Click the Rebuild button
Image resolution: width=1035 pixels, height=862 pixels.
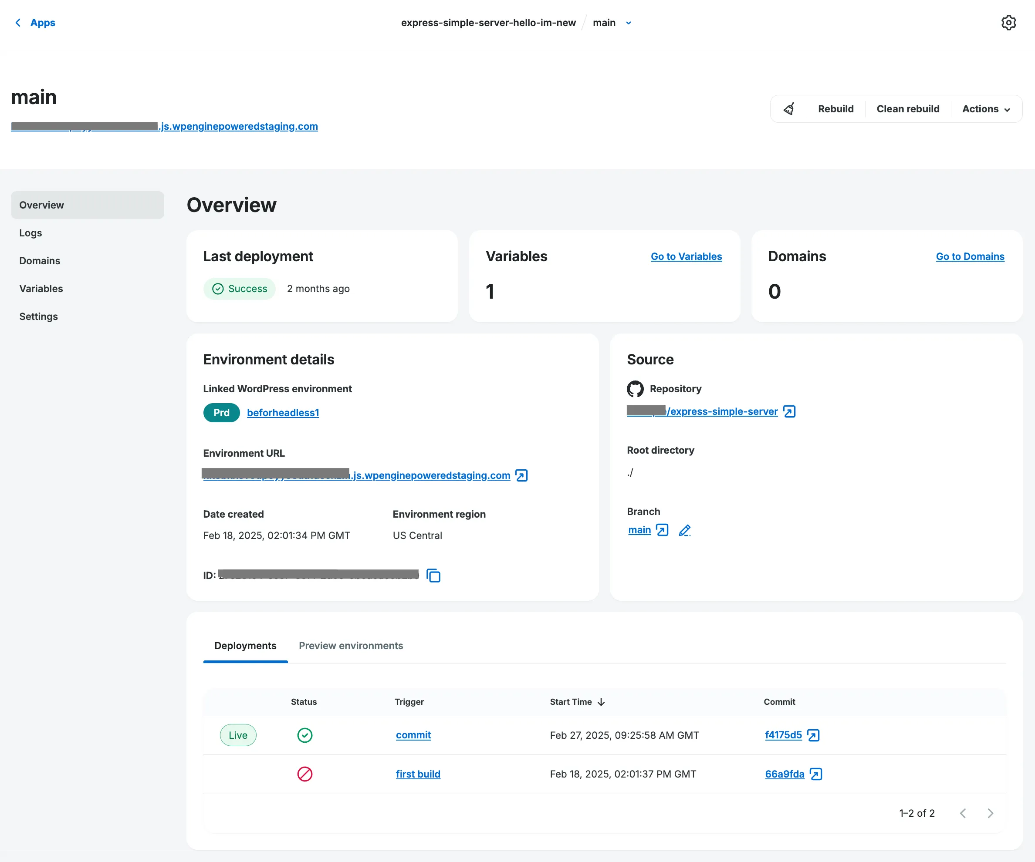click(835, 109)
